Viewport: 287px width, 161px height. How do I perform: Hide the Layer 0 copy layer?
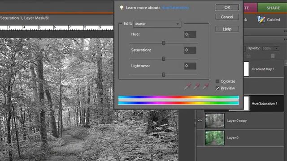(200, 120)
